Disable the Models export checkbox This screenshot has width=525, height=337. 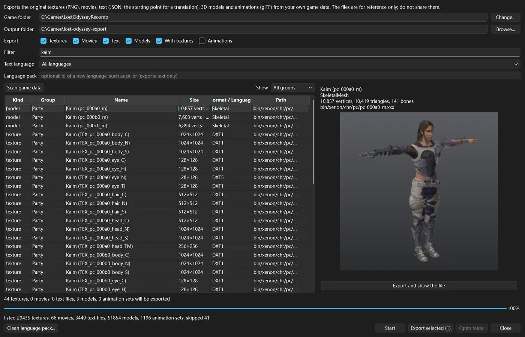pos(129,41)
